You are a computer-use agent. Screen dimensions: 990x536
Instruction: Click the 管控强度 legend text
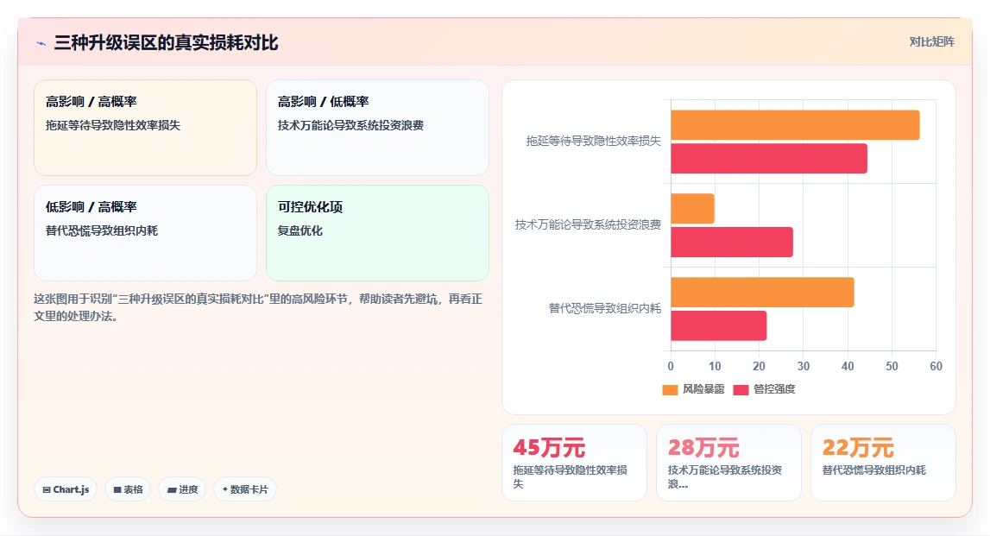[774, 389]
